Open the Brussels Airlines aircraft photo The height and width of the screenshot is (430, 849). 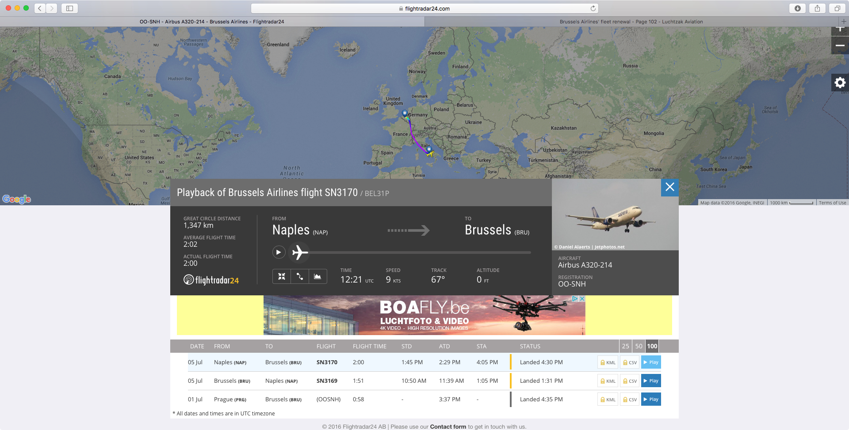click(x=615, y=215)
